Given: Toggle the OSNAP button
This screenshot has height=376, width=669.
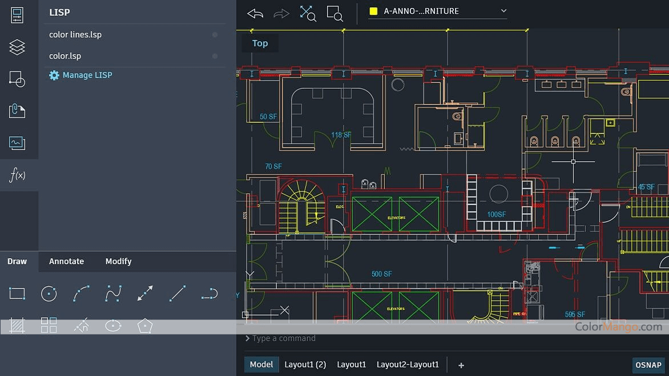Looking at the screenshot, I should [x=649, y=365].
